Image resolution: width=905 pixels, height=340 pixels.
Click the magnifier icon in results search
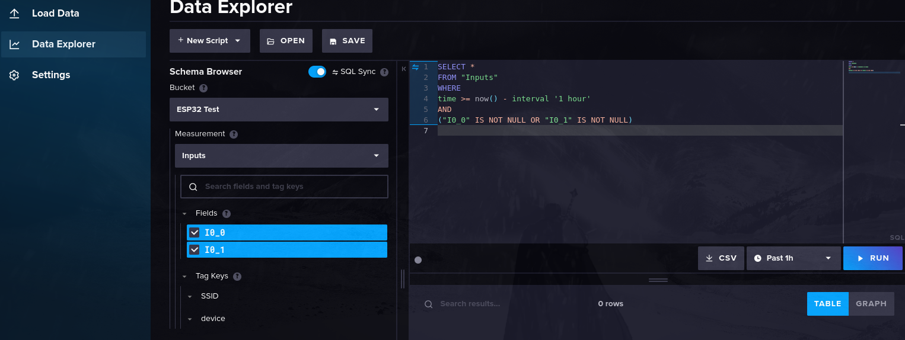pos(428,304)
